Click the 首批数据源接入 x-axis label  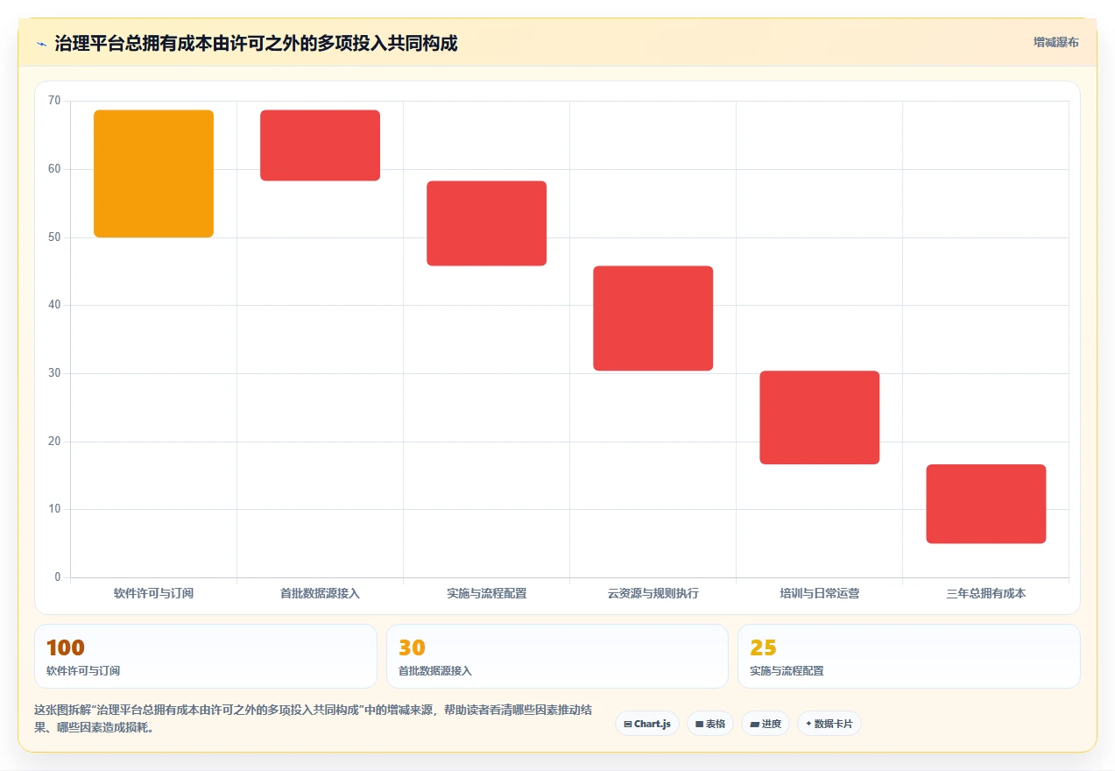click(x=320, y=593)
